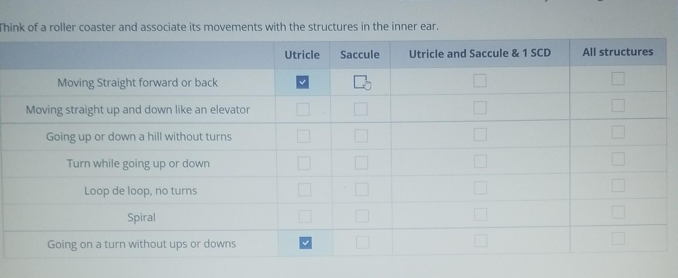Image resolution: width=678 pixels, height=278 pixels.
Task: Uncheck Utricle for Going on a turn without ups or downs
Action: coord(305,243)
